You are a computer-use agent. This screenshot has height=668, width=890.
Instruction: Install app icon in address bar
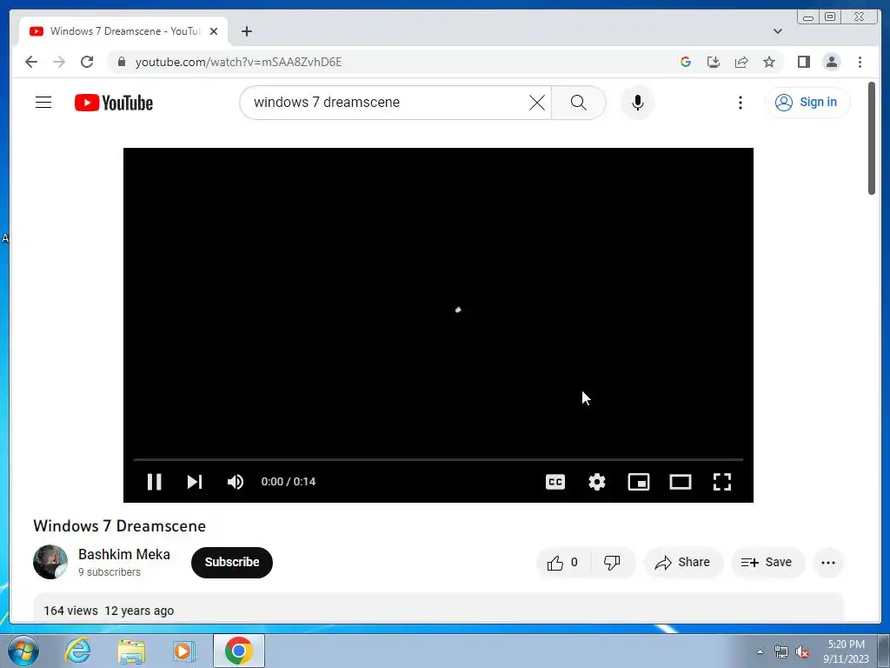click(714, 62)
